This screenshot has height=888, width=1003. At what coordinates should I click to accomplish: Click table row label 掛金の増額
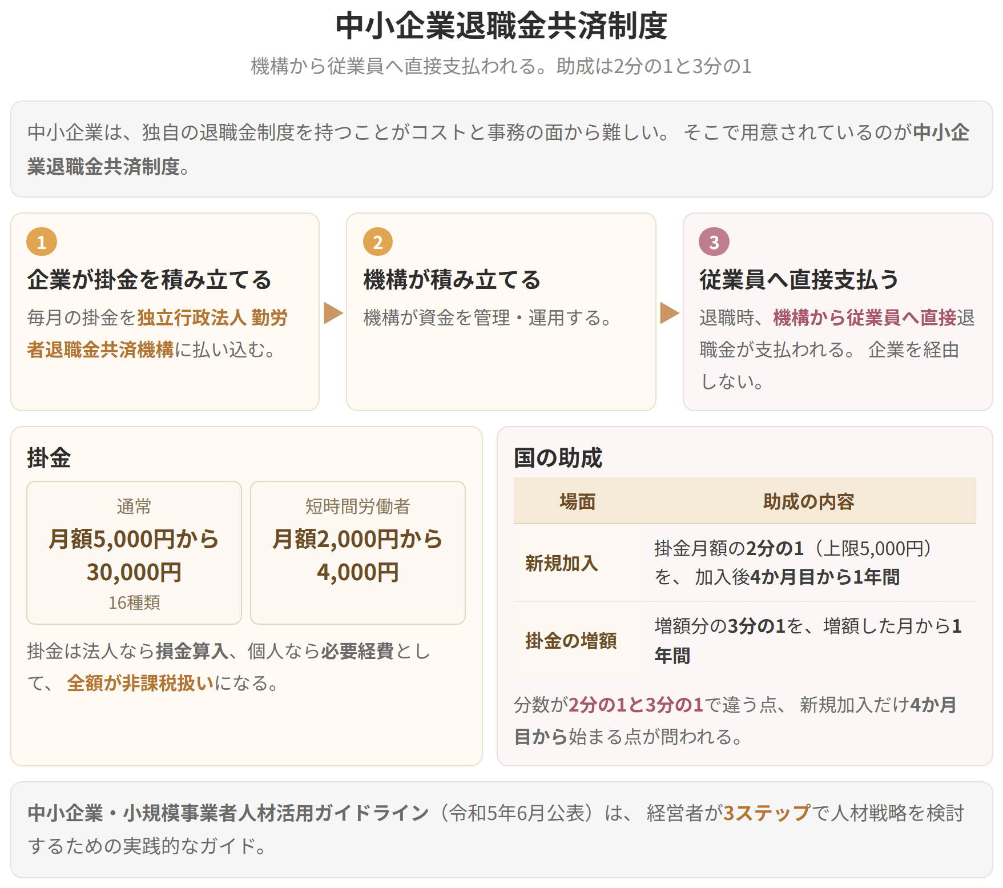[x=571, y=641]
